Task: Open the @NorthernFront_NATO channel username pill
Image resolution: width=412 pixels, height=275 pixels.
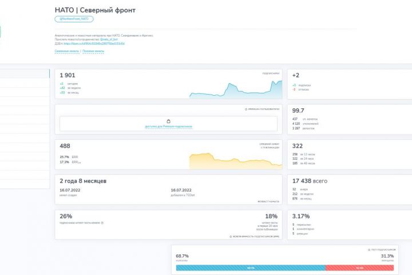Action: 74,19
